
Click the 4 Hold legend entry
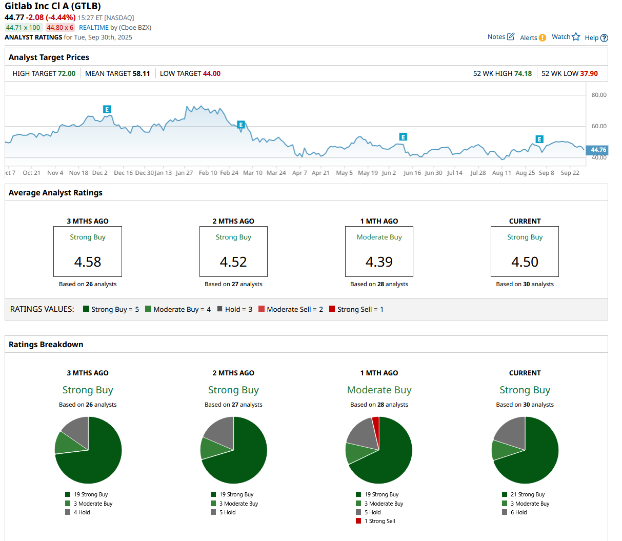tap(77, 512)
